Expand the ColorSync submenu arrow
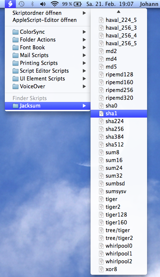The width and height of the screenshot is (160, 277). pyautogui.click(x=84, y=32)
